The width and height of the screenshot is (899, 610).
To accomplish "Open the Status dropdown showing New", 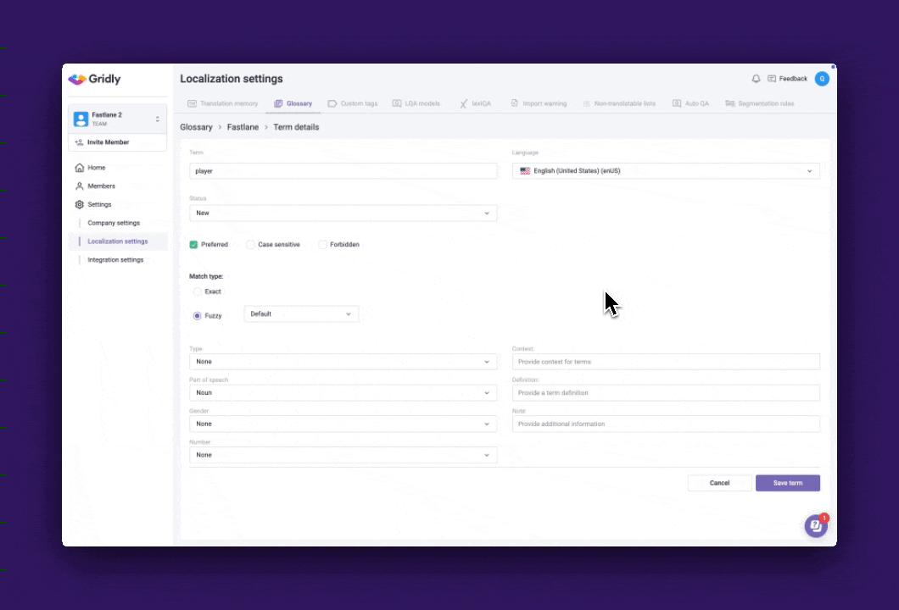I will pyautogui.click(x=343, y=213).
